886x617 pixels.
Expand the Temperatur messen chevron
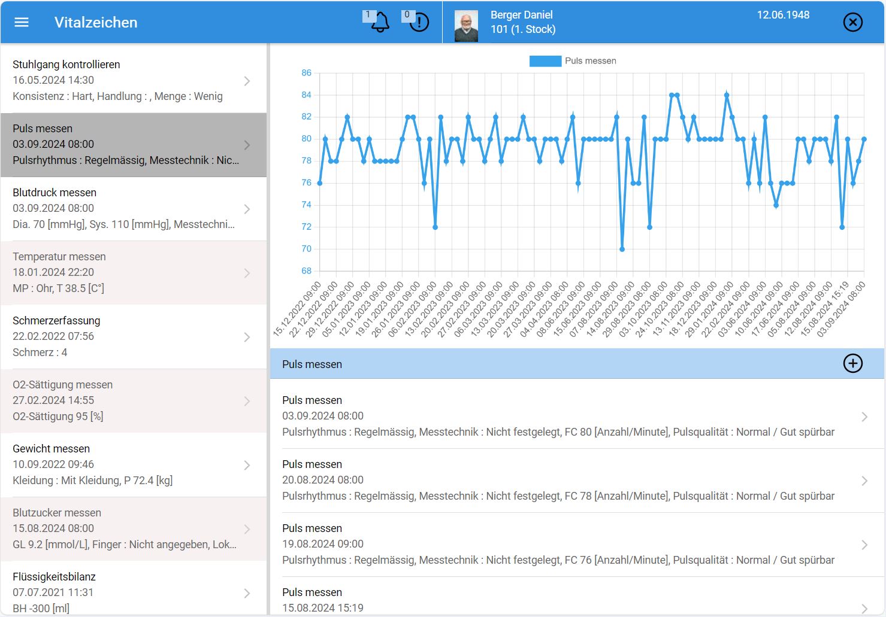click(247, 273)
